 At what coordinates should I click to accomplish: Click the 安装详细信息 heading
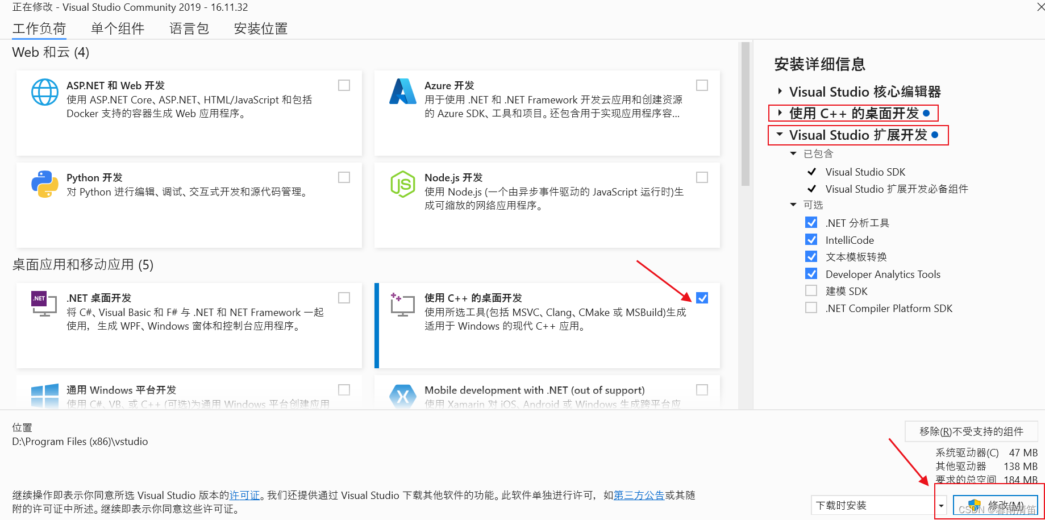[819, 64]
